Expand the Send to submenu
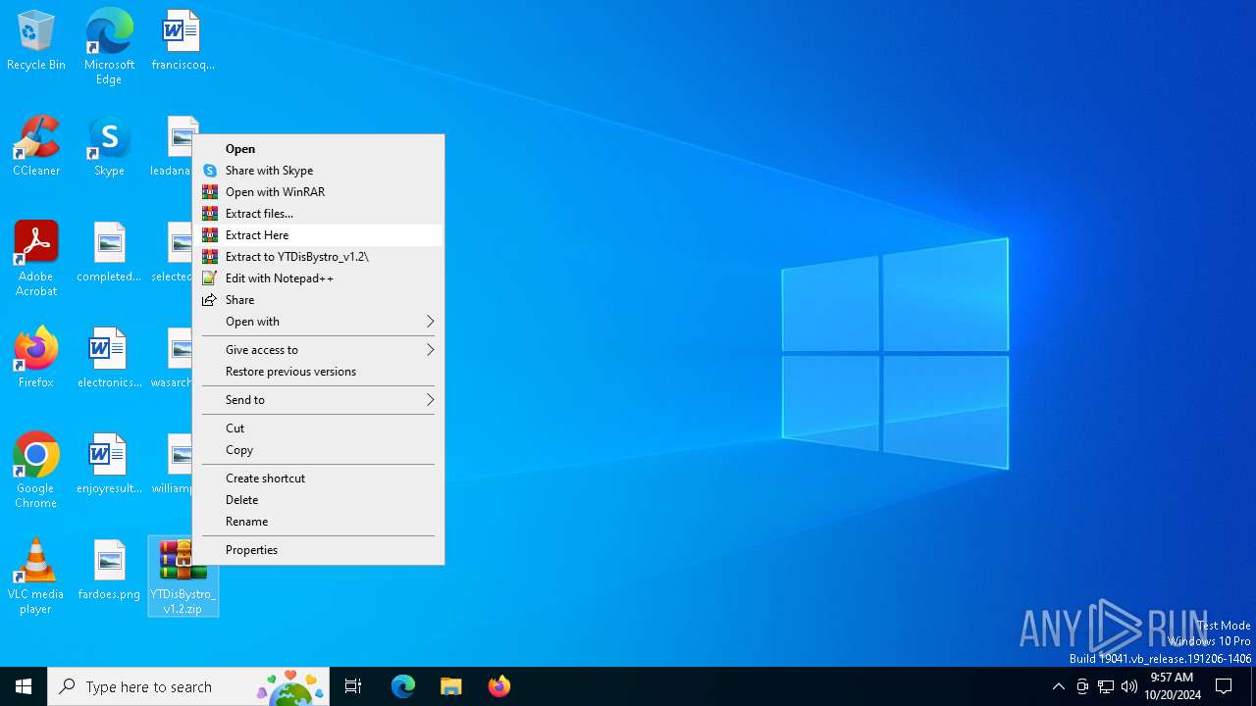 (x=318, y=400)
